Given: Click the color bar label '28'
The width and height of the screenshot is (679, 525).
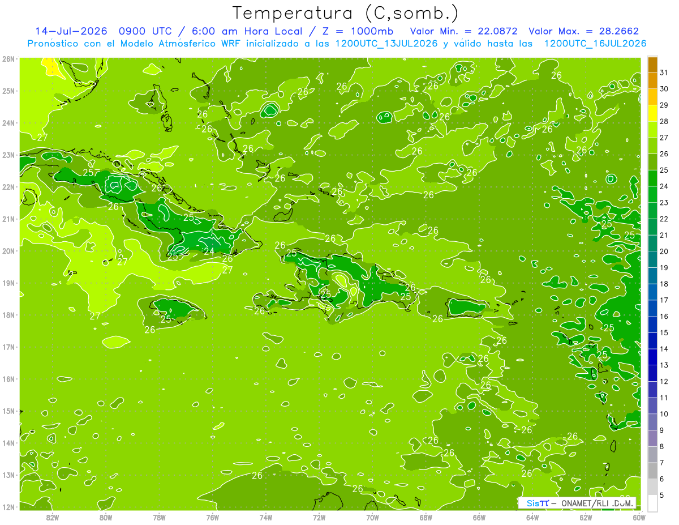Looking at the screenshot, I should coord(664,121).
